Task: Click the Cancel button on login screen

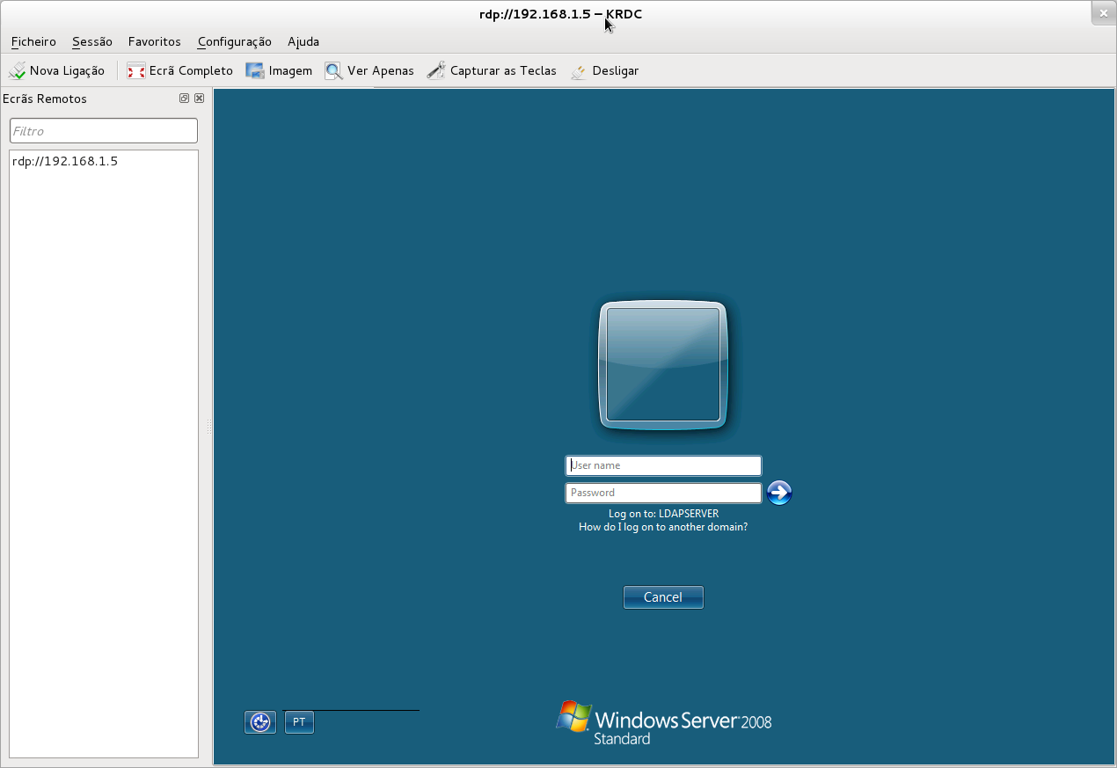Action: (663, 597)
